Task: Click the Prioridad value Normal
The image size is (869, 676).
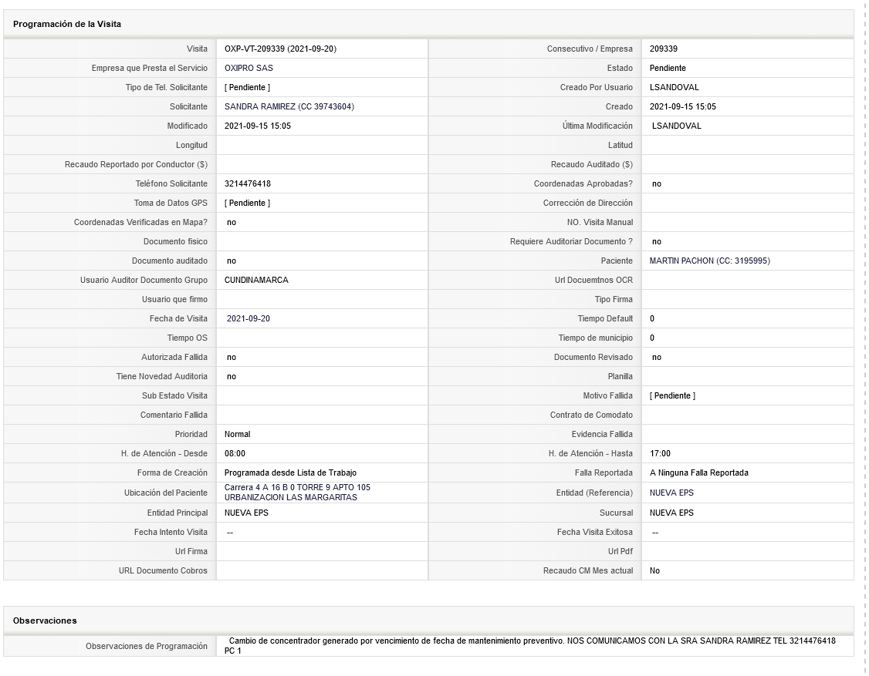Action: pyautogui.click(x=237, y=435)
